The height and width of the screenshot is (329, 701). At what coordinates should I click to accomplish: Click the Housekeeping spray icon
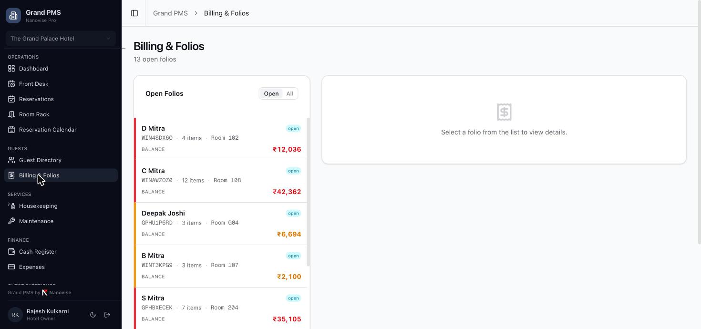[11, 206]
